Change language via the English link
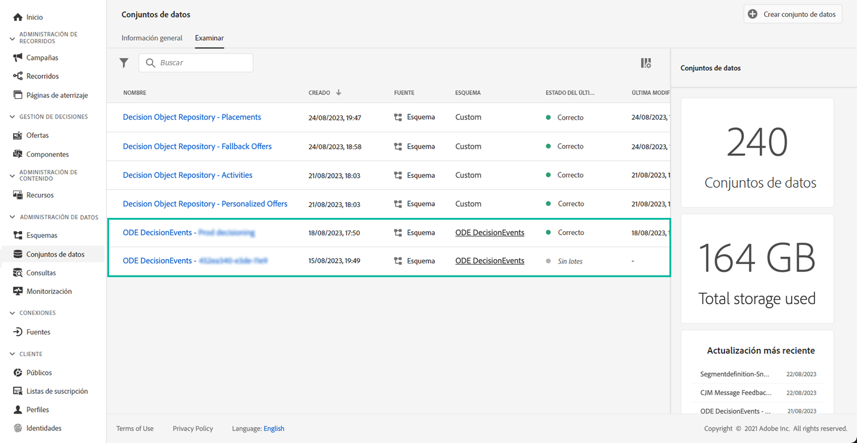Image resolution: width=857 pixels, height=443 pixels. pyautogui.click(x=274, y=429)
